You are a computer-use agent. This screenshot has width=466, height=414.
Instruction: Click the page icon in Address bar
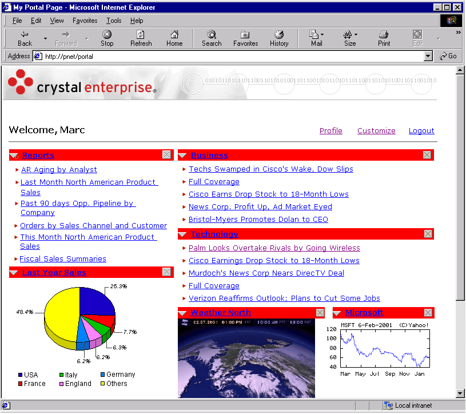(38, 56)
